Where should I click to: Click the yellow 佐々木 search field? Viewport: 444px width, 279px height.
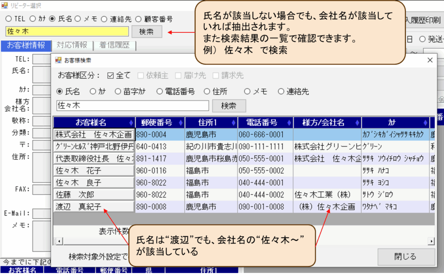click(67, 32)
